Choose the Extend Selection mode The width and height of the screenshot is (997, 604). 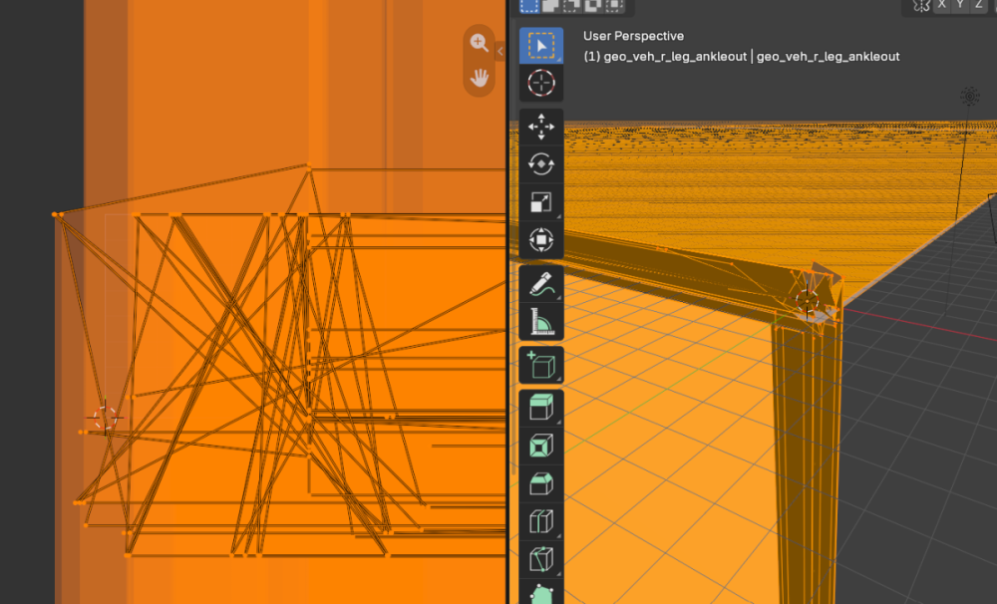tap(550, 6)
